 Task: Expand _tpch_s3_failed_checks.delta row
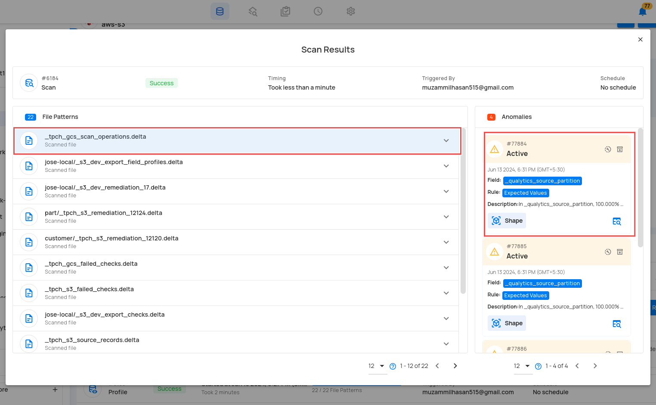point(446,293)
